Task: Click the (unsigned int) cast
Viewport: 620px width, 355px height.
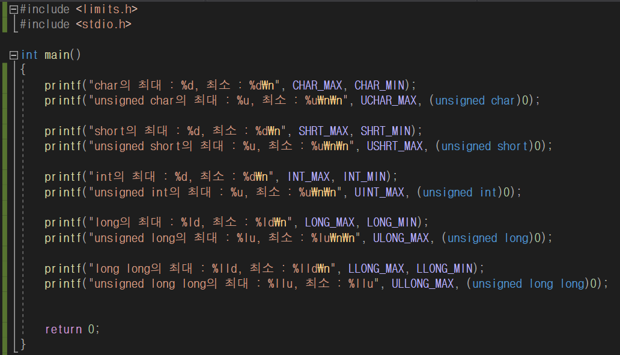Action: tap(460, 192)
